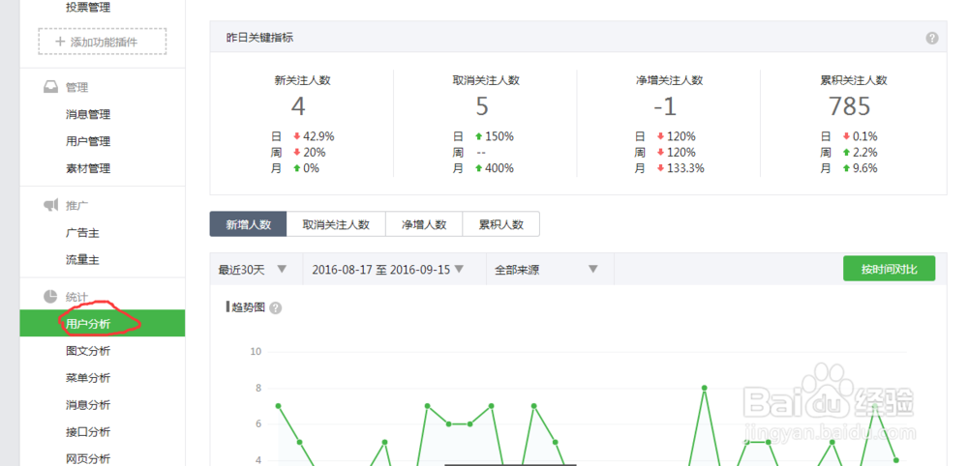Click the 累积关注人数 value 785

850,106
